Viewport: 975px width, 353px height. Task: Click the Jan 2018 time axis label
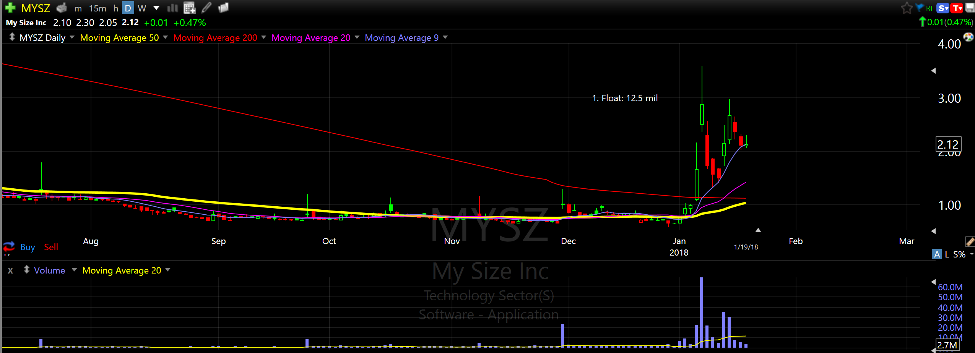click(x=679, y=247)
